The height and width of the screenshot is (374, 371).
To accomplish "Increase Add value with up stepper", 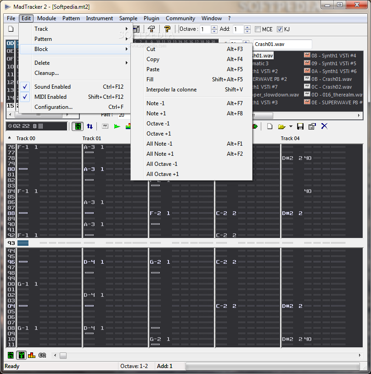I will point(247,28).
